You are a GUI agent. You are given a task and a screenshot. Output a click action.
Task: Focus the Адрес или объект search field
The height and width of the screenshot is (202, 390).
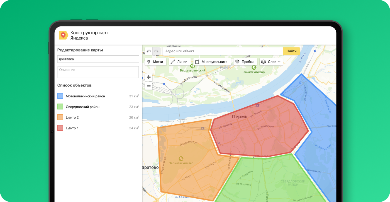[222, 51]
